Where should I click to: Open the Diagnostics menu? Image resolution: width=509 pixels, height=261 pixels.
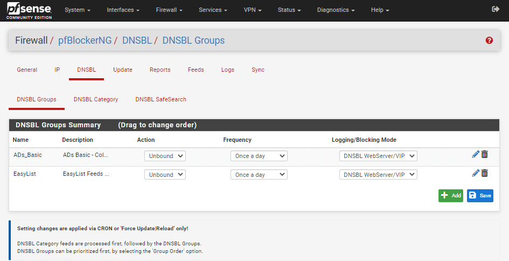pos(336,10)
